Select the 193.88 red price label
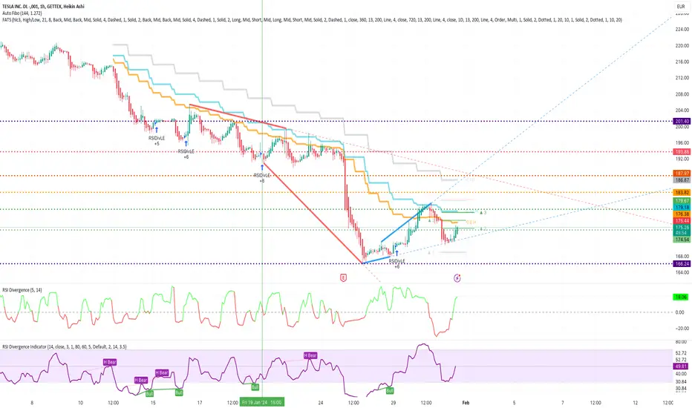 (x=682, y=152)
